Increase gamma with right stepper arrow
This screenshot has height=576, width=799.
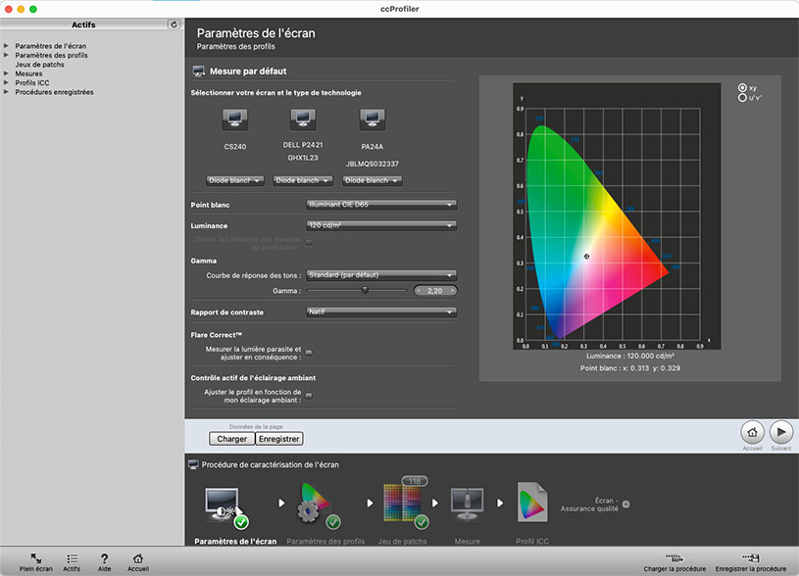[453, 291]
